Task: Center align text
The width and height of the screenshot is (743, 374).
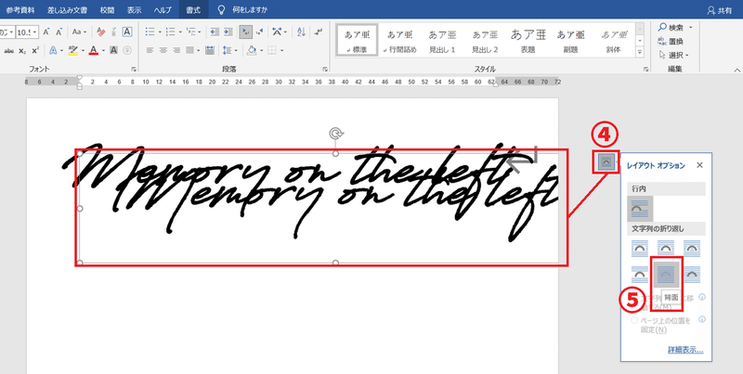Action: click(163, 50)
